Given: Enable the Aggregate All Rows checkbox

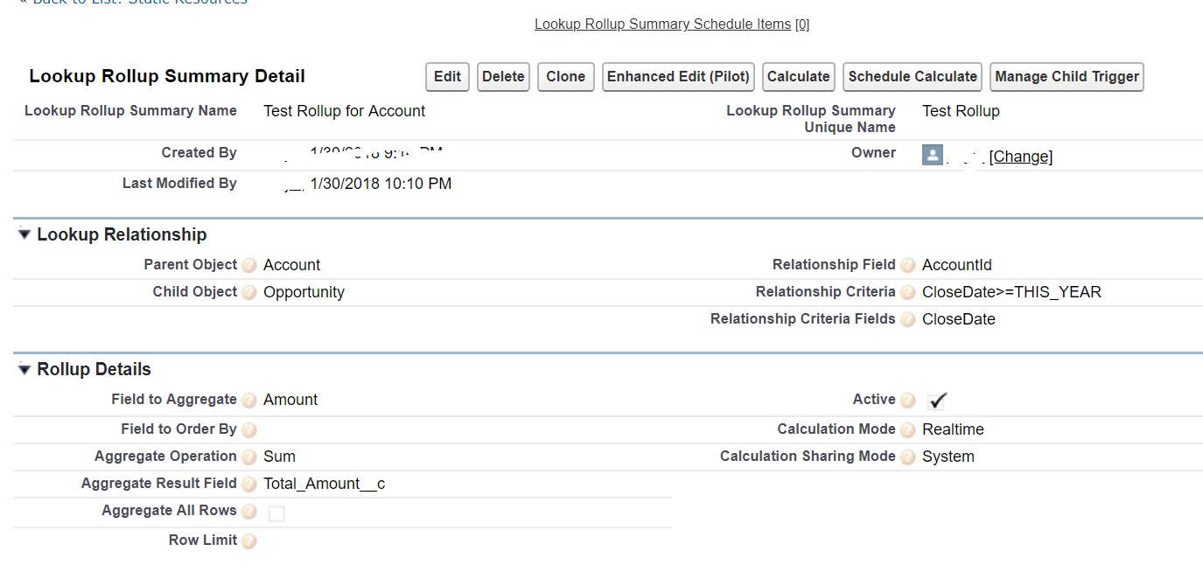Looking at the screenshot, I should coord(276,513).
